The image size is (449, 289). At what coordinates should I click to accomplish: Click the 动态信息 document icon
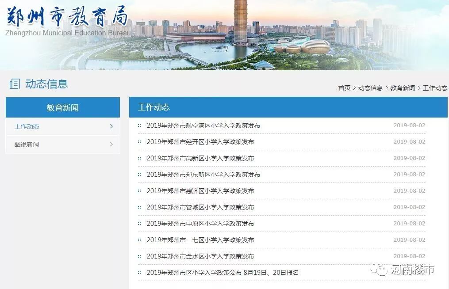click(x=15, y=84)
